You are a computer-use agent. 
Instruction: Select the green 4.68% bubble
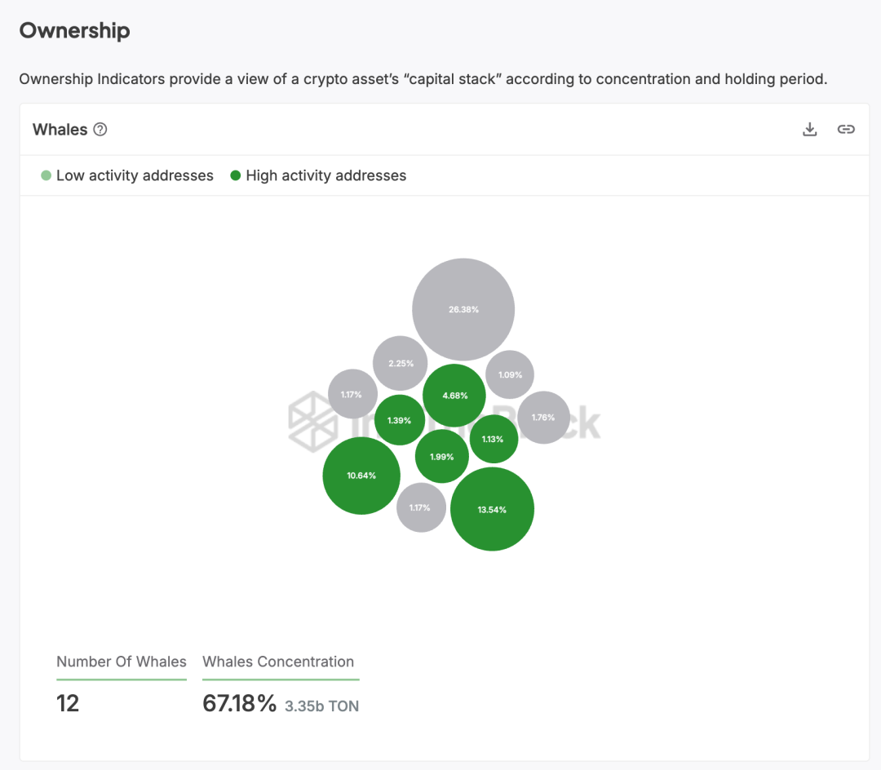pos(454,396)
